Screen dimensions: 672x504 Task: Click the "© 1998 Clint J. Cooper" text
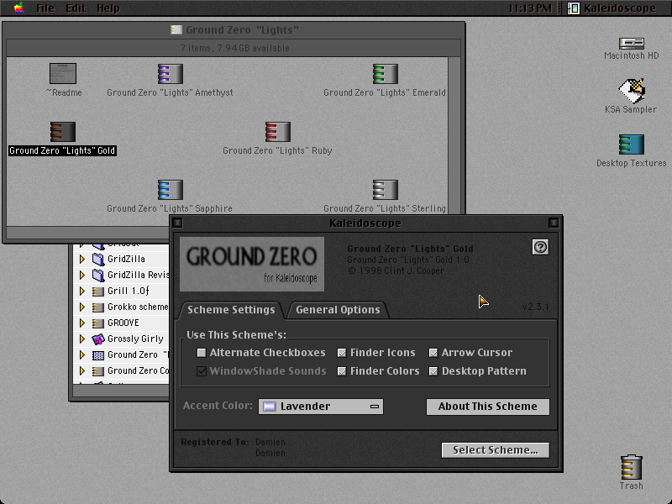pos(396,270)
